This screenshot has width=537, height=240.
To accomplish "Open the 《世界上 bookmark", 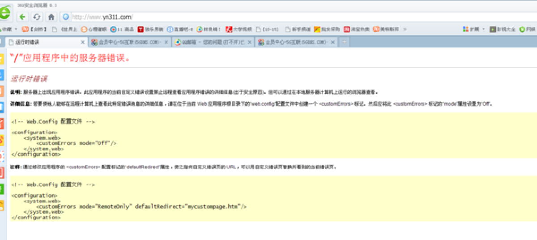I will pyautogui.click(x=65, y=29).
